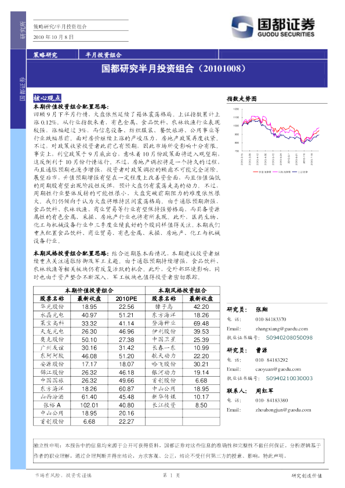Select the 獐子岛 stock cell
345x488 pixels.
(x=164, y=307)
